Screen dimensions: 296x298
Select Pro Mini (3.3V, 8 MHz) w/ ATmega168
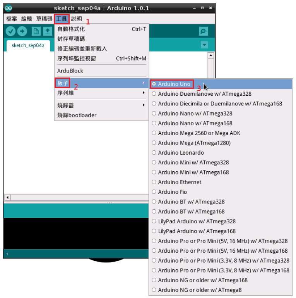(x=221, y=270)
